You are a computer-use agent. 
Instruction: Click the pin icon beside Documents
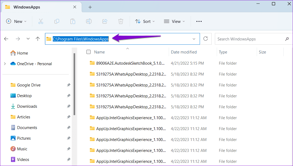point(69,128)
